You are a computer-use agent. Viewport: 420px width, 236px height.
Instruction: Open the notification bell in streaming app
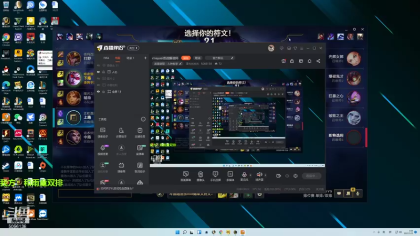click(309, 61)
